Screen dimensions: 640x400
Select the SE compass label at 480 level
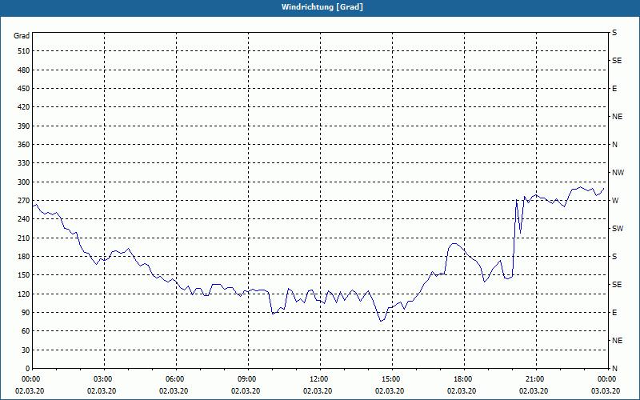pyautogui.click(x=617, y=61)
